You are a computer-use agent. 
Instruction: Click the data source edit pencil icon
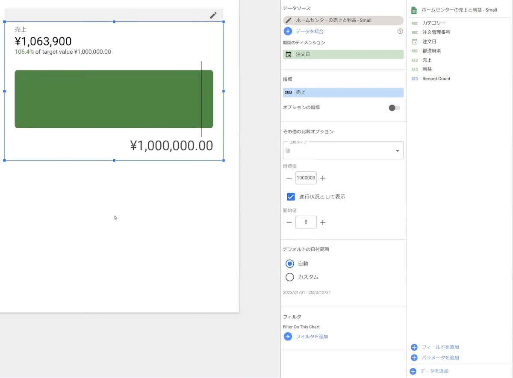pos(289,21)
